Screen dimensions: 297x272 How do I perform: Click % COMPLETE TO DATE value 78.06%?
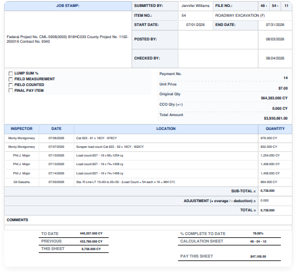click(x=258, y=233)
